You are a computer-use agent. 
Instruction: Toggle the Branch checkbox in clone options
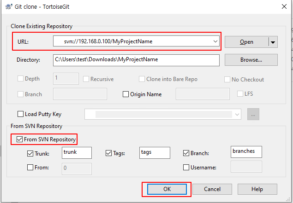pyautogui.click(x=20, y=94)
